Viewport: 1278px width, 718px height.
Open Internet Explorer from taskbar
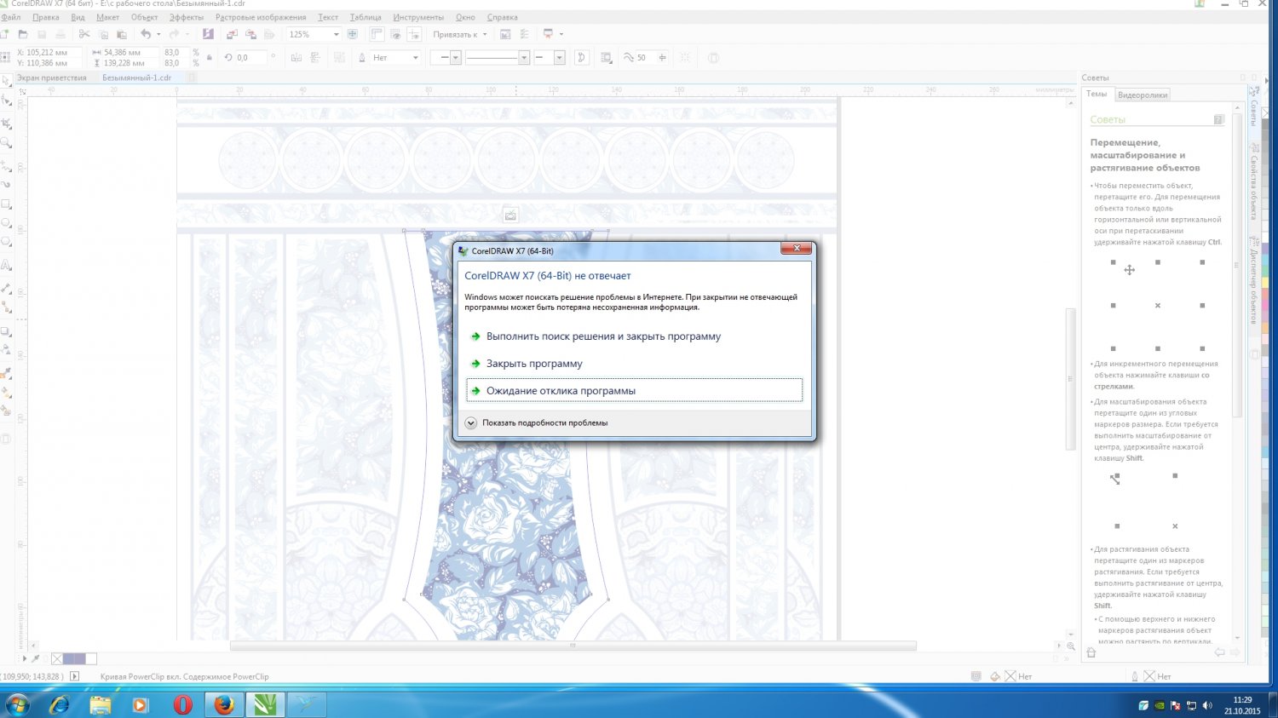tap(59, 704)
